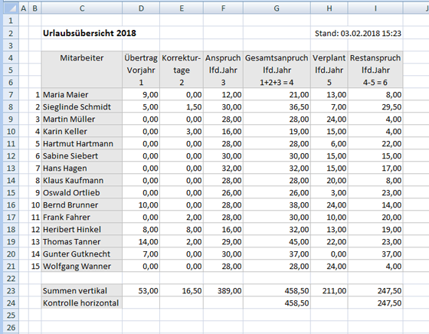Click Gunter Gutknecht's Restanspruch 37,00
Image resolution: width=429 pixels, height=334 pixels.
(375, 254)
